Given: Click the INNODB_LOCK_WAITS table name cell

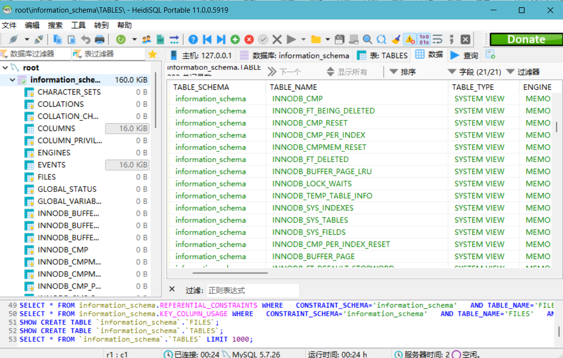Looking at the screenshot, I should pos(312,184).
